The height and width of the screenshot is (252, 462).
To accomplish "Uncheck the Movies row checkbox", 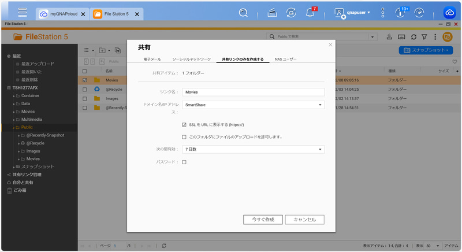I will tap(85, 80).
